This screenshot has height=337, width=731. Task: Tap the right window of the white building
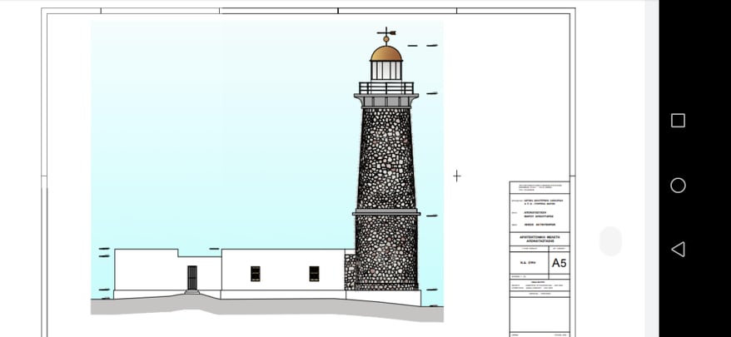pyautogui.click(x=314, y=273)
